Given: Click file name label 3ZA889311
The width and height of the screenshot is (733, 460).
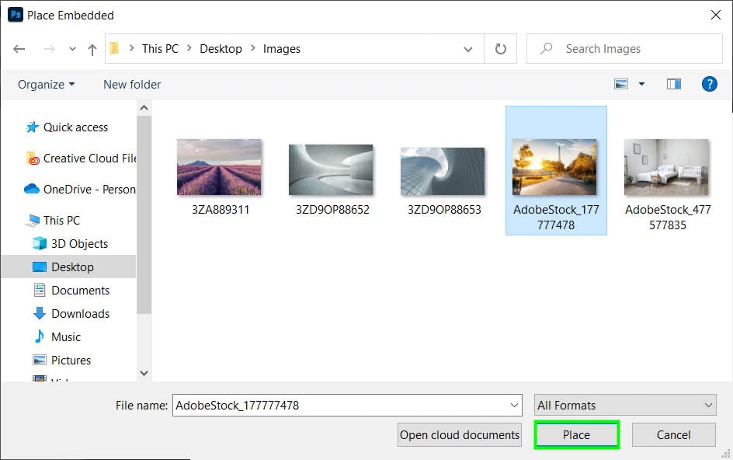Looking at the screenshot, I should [221, 210].
